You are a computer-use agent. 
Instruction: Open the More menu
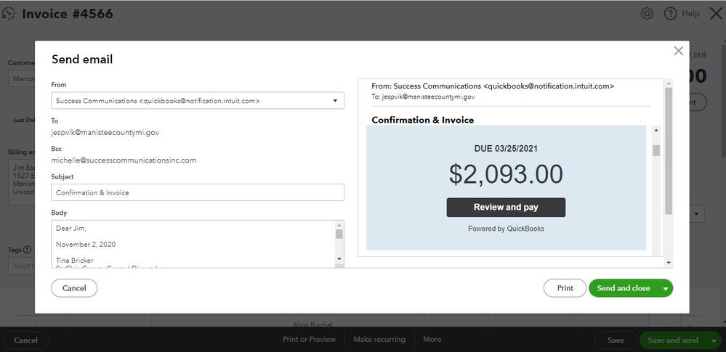coord(432,340)
